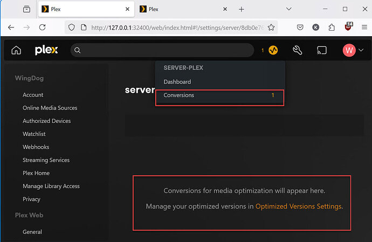The image size is (372, 242).
Task: Click the Plex Web sidebar heading
Action: 29,215
